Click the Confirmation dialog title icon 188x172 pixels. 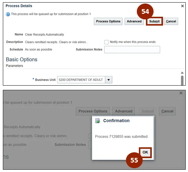click(98, 121)
